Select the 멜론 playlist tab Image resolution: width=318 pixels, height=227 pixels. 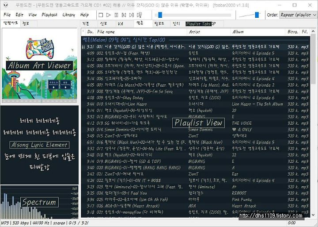[x=143, y=23]
